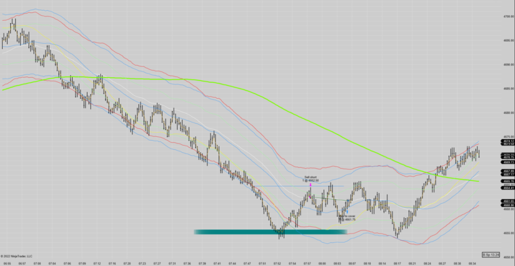Select the teal support zone rectangle
The width and height of the screenshot is (515, 266).
point(270,232)
